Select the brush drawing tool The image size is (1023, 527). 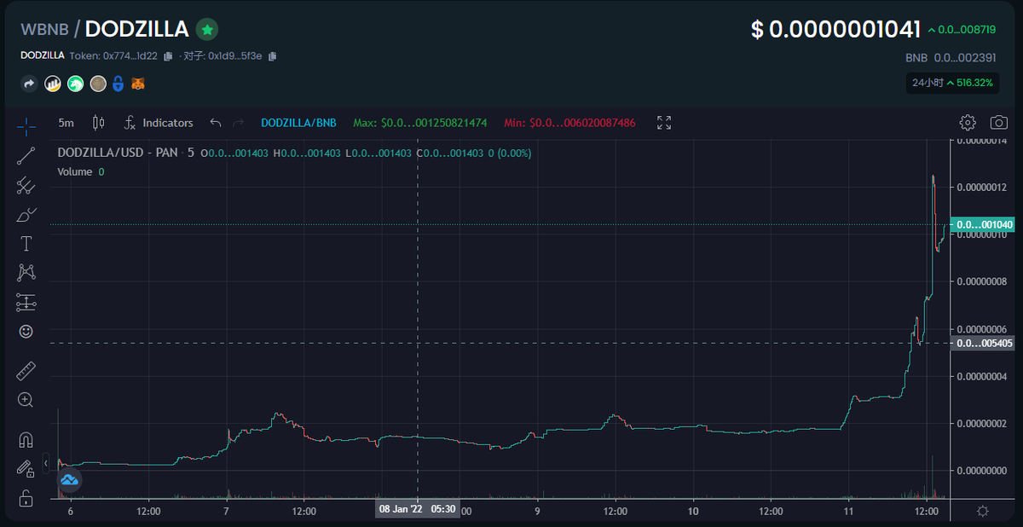tap(26, 214)
